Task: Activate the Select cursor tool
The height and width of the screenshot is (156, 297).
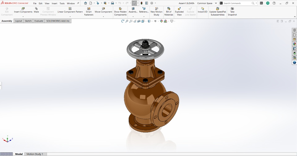Action: tap(134, 3)
